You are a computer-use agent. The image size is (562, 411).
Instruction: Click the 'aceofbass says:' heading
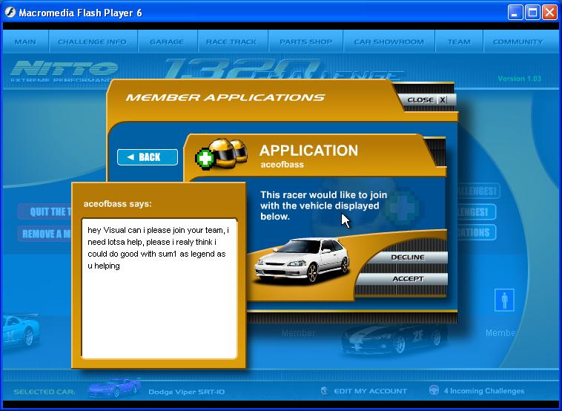pos(118,204)
